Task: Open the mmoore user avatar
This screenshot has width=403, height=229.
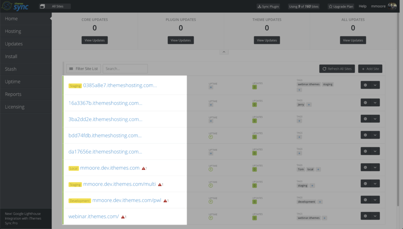Action: pyautogui.click(x=392, y=6)
